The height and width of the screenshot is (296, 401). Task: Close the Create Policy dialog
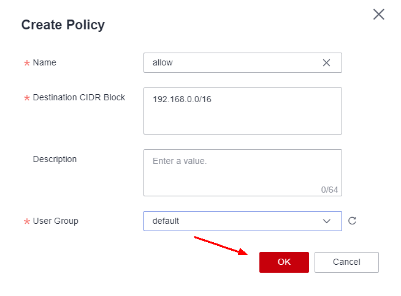pos(379,15)
